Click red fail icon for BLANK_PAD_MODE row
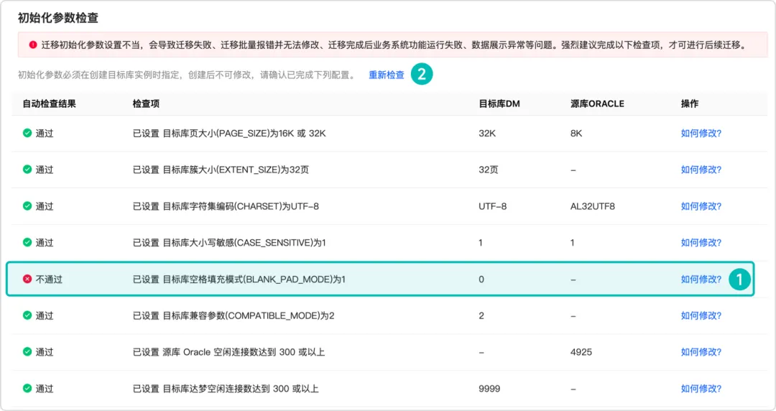 point(27,279)
